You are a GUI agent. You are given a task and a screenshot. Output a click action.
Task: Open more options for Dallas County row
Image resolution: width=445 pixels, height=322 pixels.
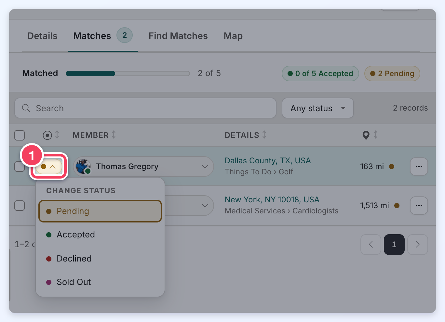click(419, 167)
